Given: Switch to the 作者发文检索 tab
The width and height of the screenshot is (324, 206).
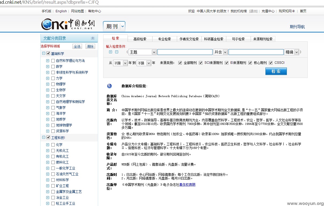Looking at the screenshot, I should click(189, 39).
